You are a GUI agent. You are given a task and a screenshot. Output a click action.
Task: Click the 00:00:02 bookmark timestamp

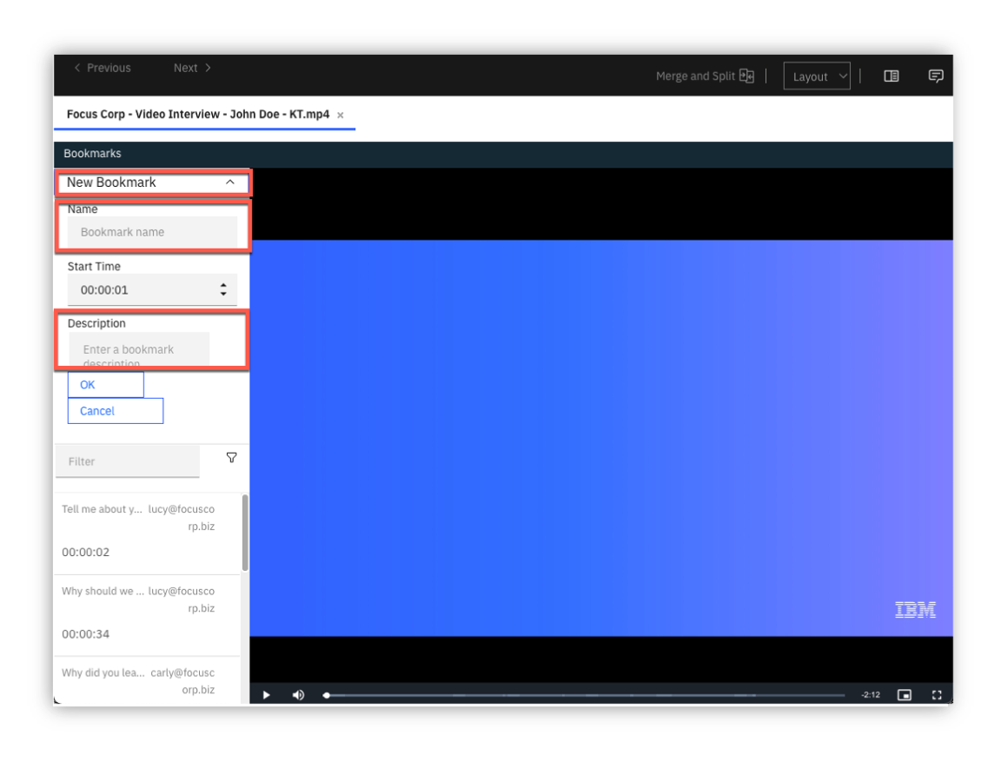point(85,552)
